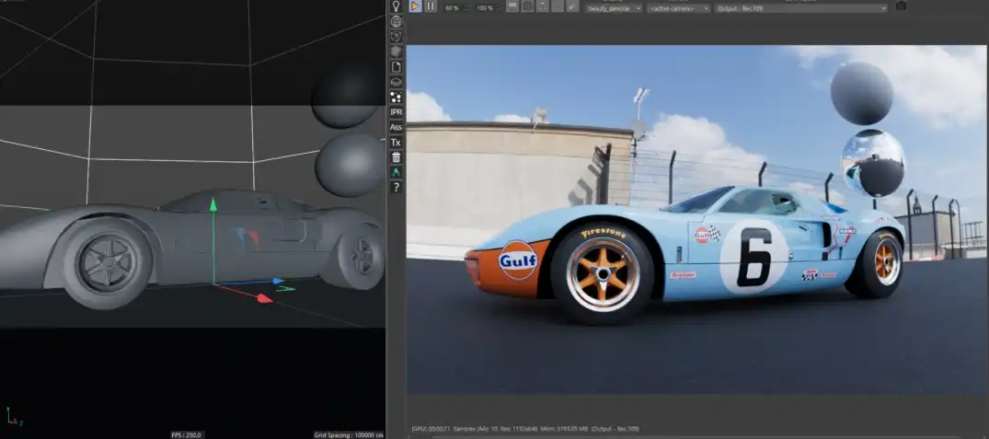Open the Tx texture manager icon
Viewport: 989px width, 439px height.
point(397,143)
